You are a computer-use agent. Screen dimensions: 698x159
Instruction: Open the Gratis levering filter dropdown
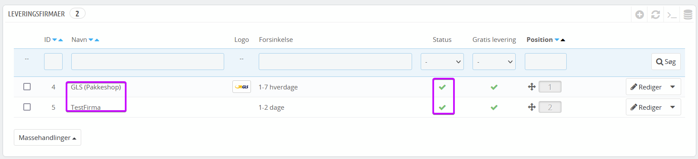click(494, 62)
